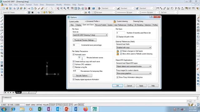This screenshot has width=200, height=112.
Task: Click the Thumbnail Preview Settings button
Action: tap(85, 40)
